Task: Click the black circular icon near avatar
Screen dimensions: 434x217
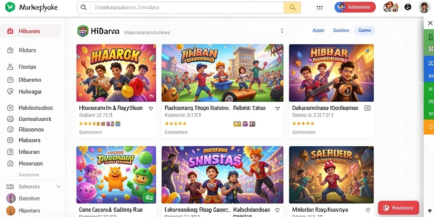Action: (x=408, y=7)
